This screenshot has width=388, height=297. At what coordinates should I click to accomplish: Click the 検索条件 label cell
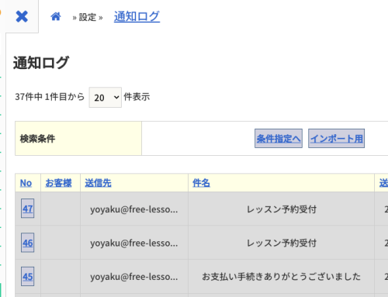(x=78, y=139)
